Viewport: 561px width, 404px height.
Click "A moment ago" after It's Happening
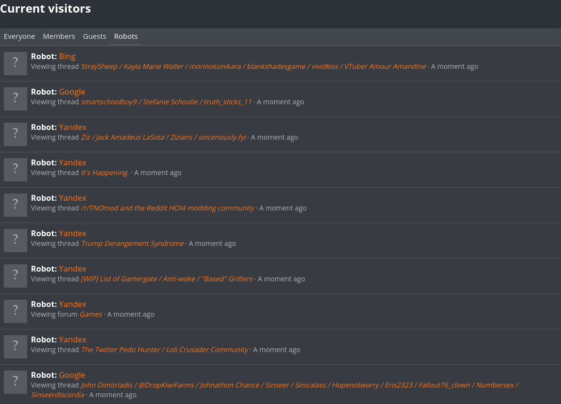158,173
